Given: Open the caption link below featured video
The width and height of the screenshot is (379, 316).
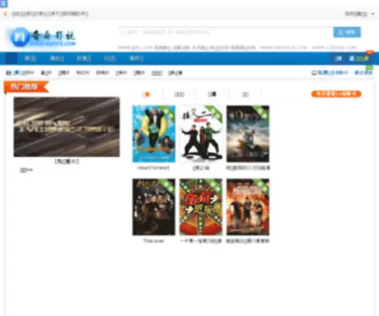Looking at the screenshot, I should [x=67, y=161].
